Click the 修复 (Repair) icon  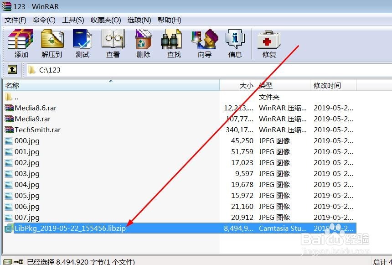pos(268,43)
